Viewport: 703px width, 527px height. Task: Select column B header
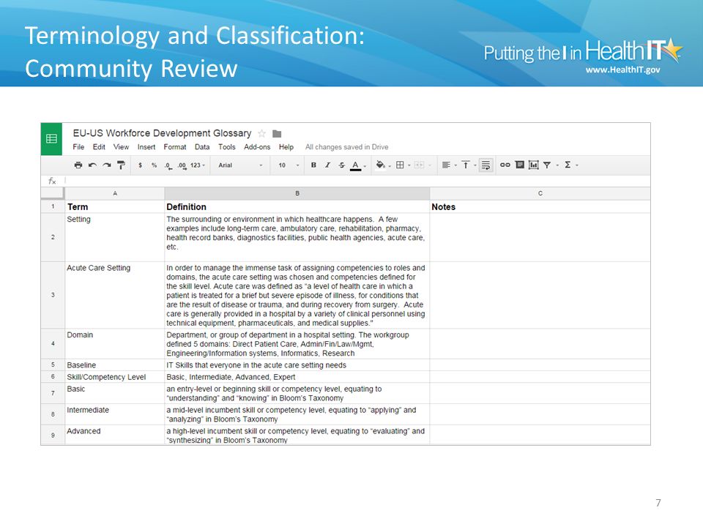[x=297, y=193]
